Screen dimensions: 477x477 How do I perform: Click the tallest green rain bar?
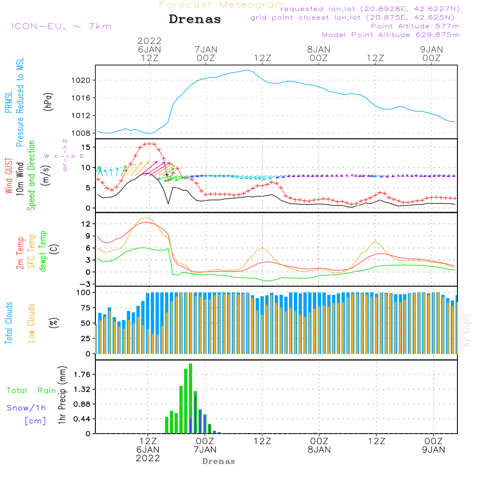190,398
